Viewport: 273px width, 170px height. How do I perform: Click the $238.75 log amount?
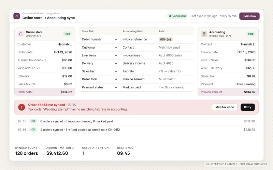(x=249, y=130)
